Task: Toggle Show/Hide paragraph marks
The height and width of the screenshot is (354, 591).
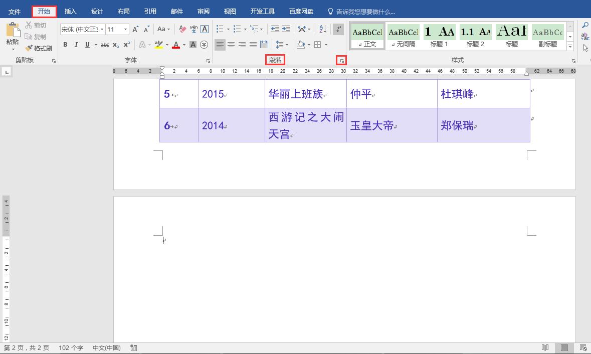Action: click(338, 29)
